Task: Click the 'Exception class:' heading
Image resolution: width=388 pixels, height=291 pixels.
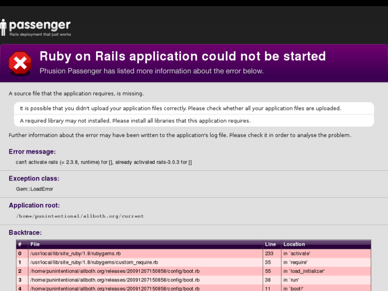Action: click(34, 178)
